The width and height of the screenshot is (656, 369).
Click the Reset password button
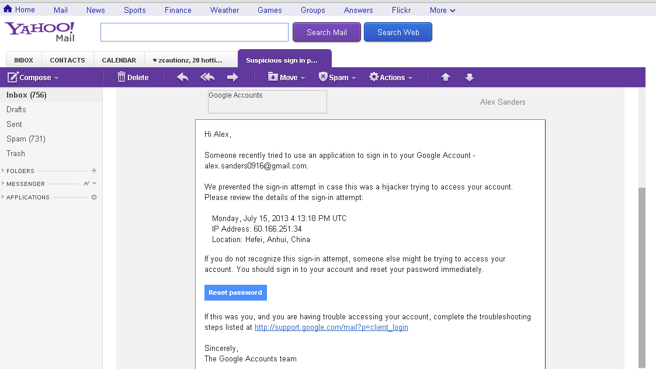[x=235, y=292]
